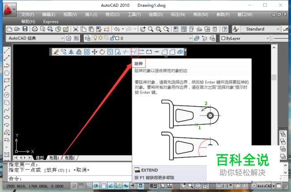The width and height of the screenshot is (291, 192).
Task: Select the Ellipse draw tool
Action: tap(7, 117)
